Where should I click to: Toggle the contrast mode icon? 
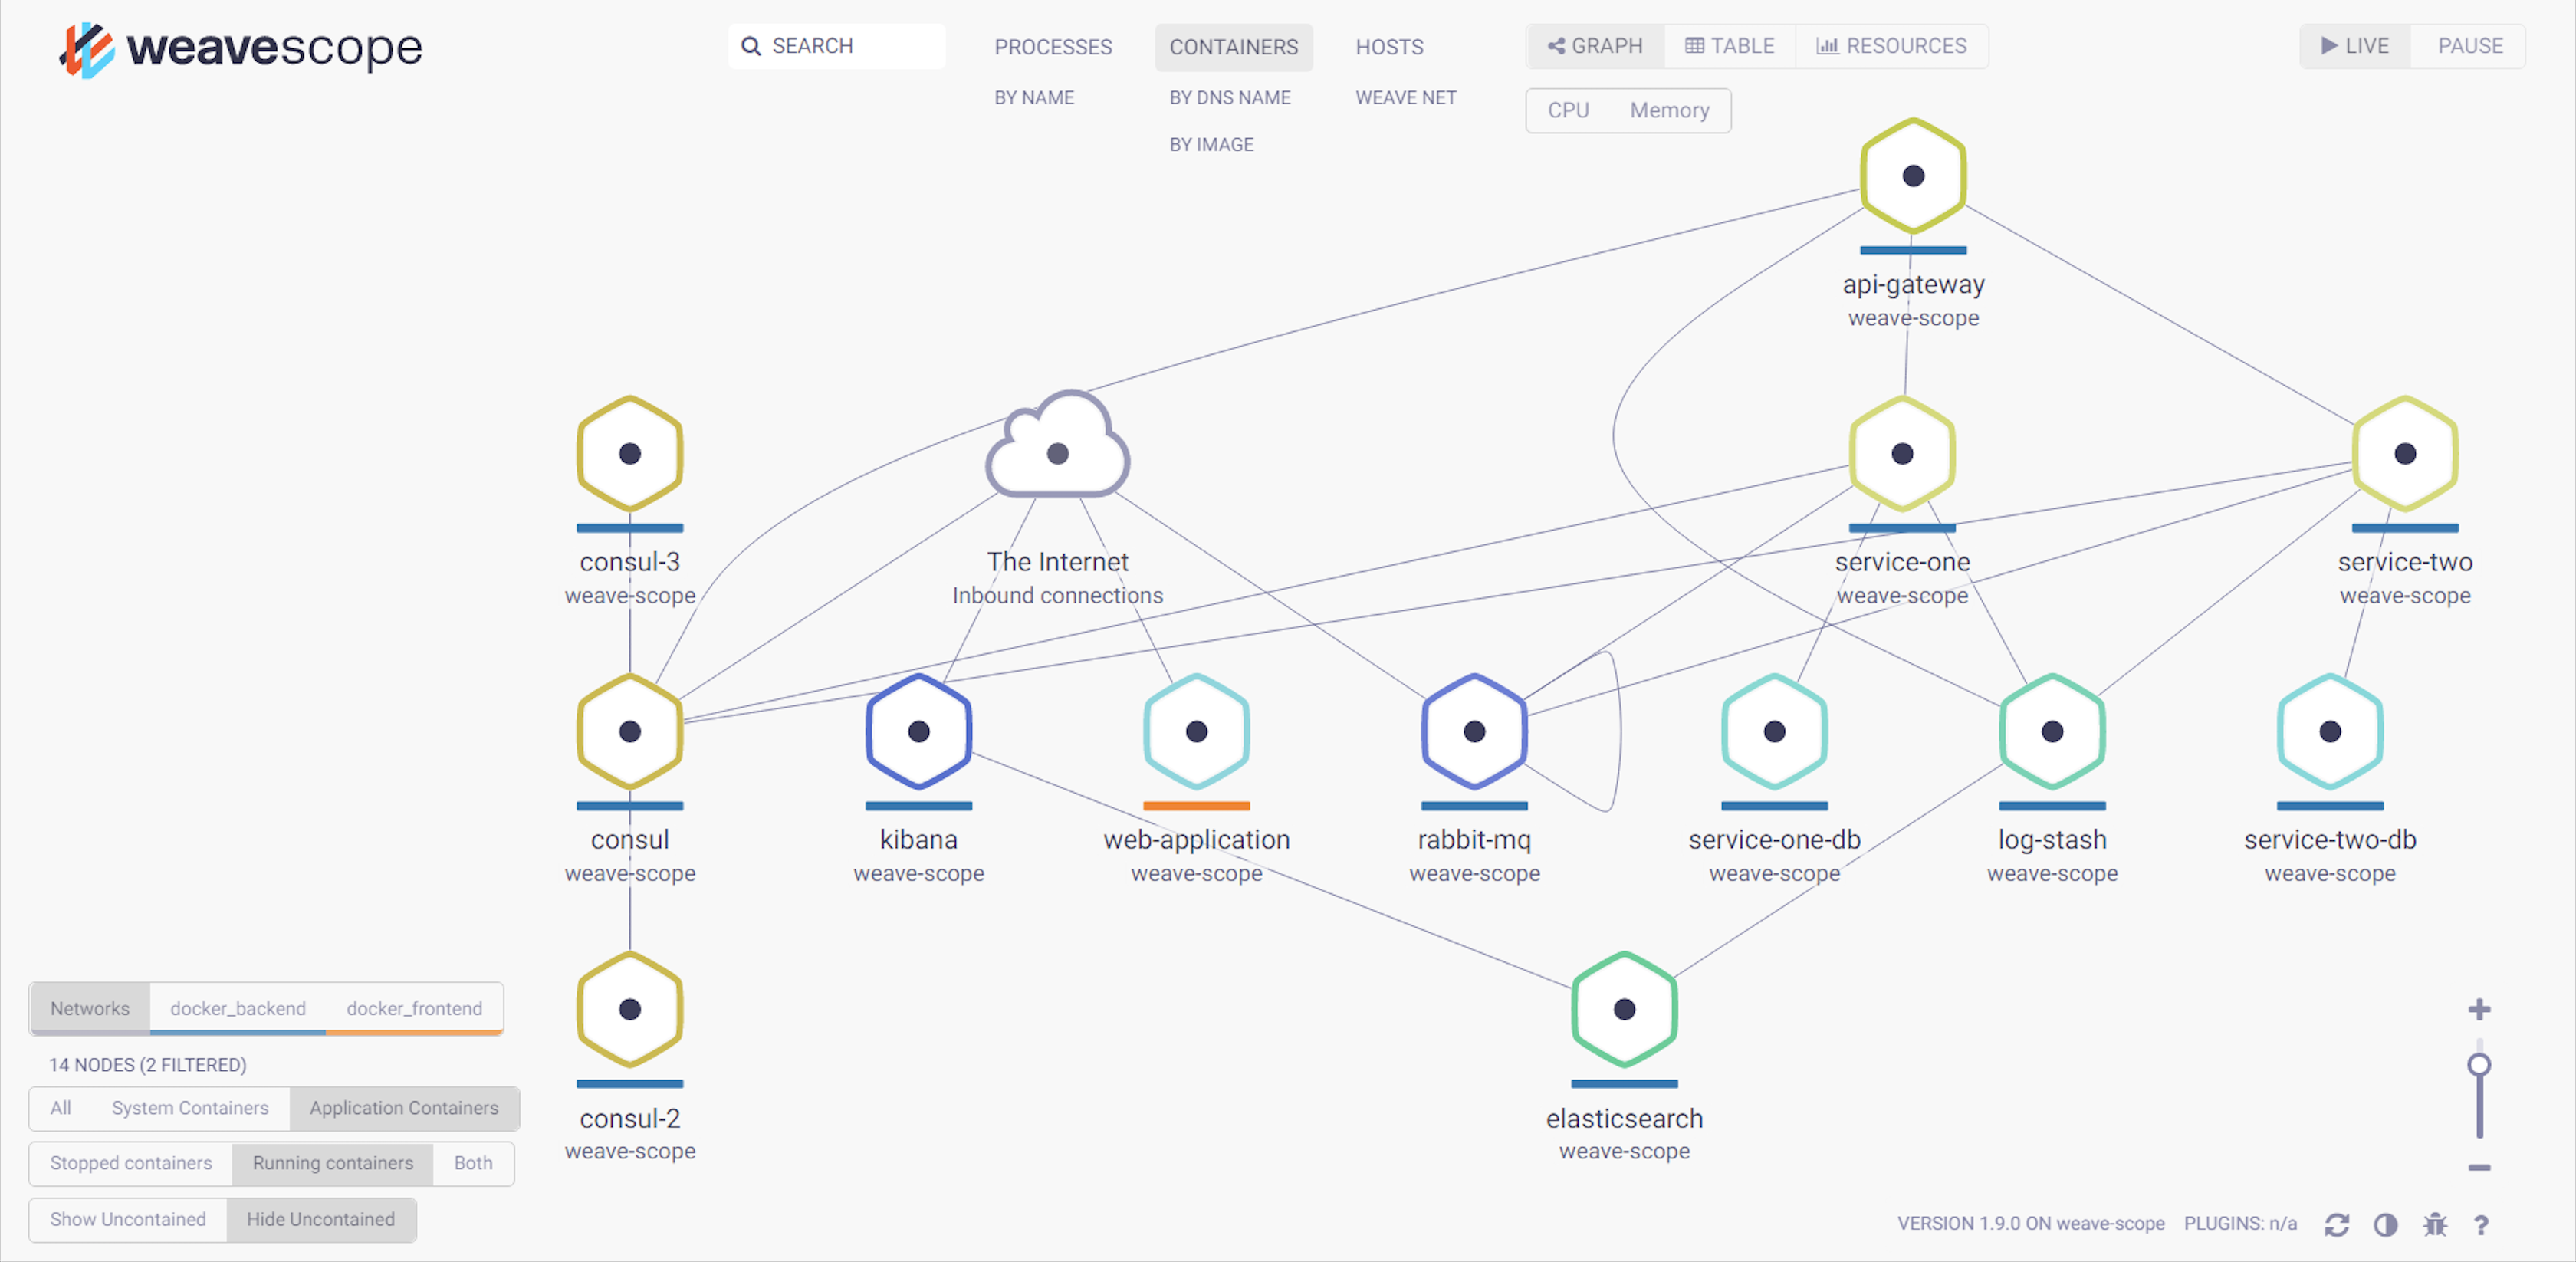tap(2385, 1224)
